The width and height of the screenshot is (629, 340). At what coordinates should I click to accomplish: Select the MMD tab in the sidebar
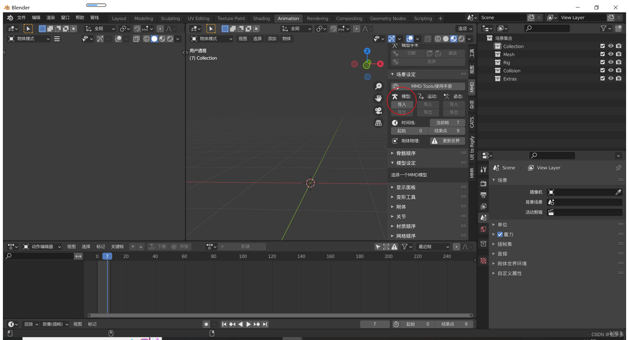tap(472, 87)
